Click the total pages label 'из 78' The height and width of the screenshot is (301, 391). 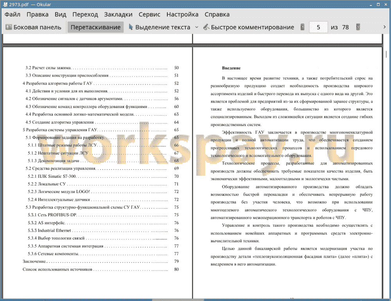click(x=340, y=27)
